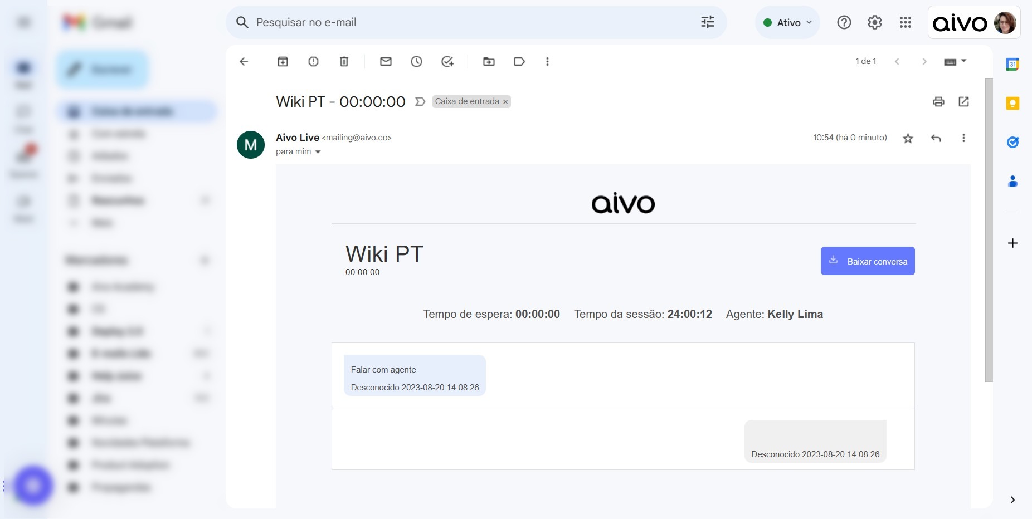Click the 10:54 timestamp of message
The image size is (1032, 519).
[x=850, y=138]
